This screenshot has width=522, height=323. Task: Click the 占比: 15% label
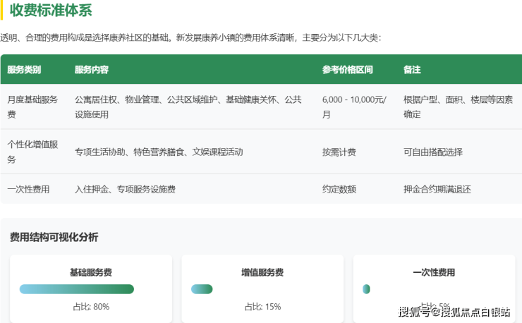[262, 307]
